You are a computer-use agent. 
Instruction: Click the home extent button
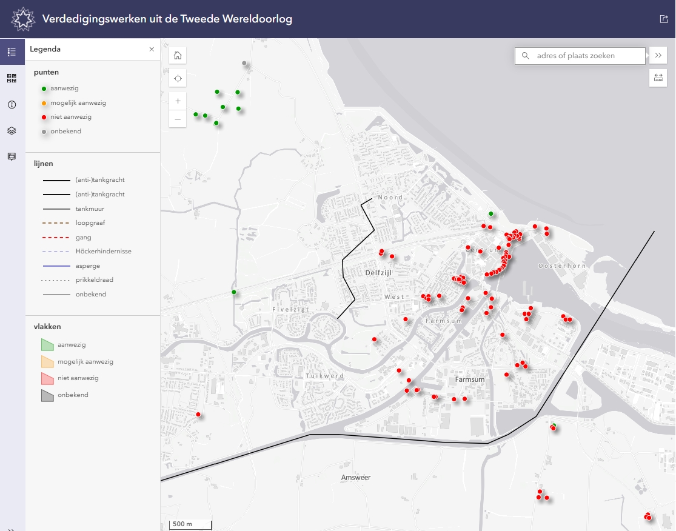pos(178,56)
